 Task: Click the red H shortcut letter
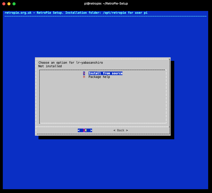tap(84, 77)
